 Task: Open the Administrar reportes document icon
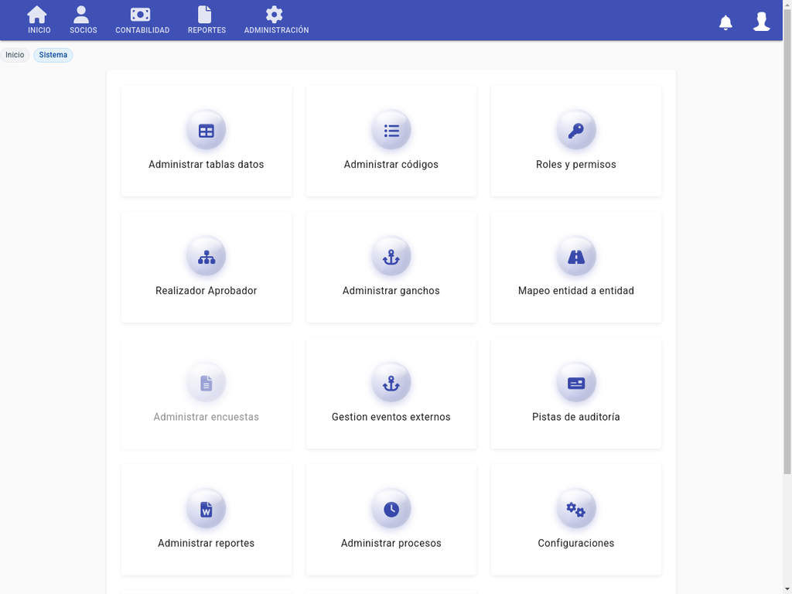[x=206, y=509]
